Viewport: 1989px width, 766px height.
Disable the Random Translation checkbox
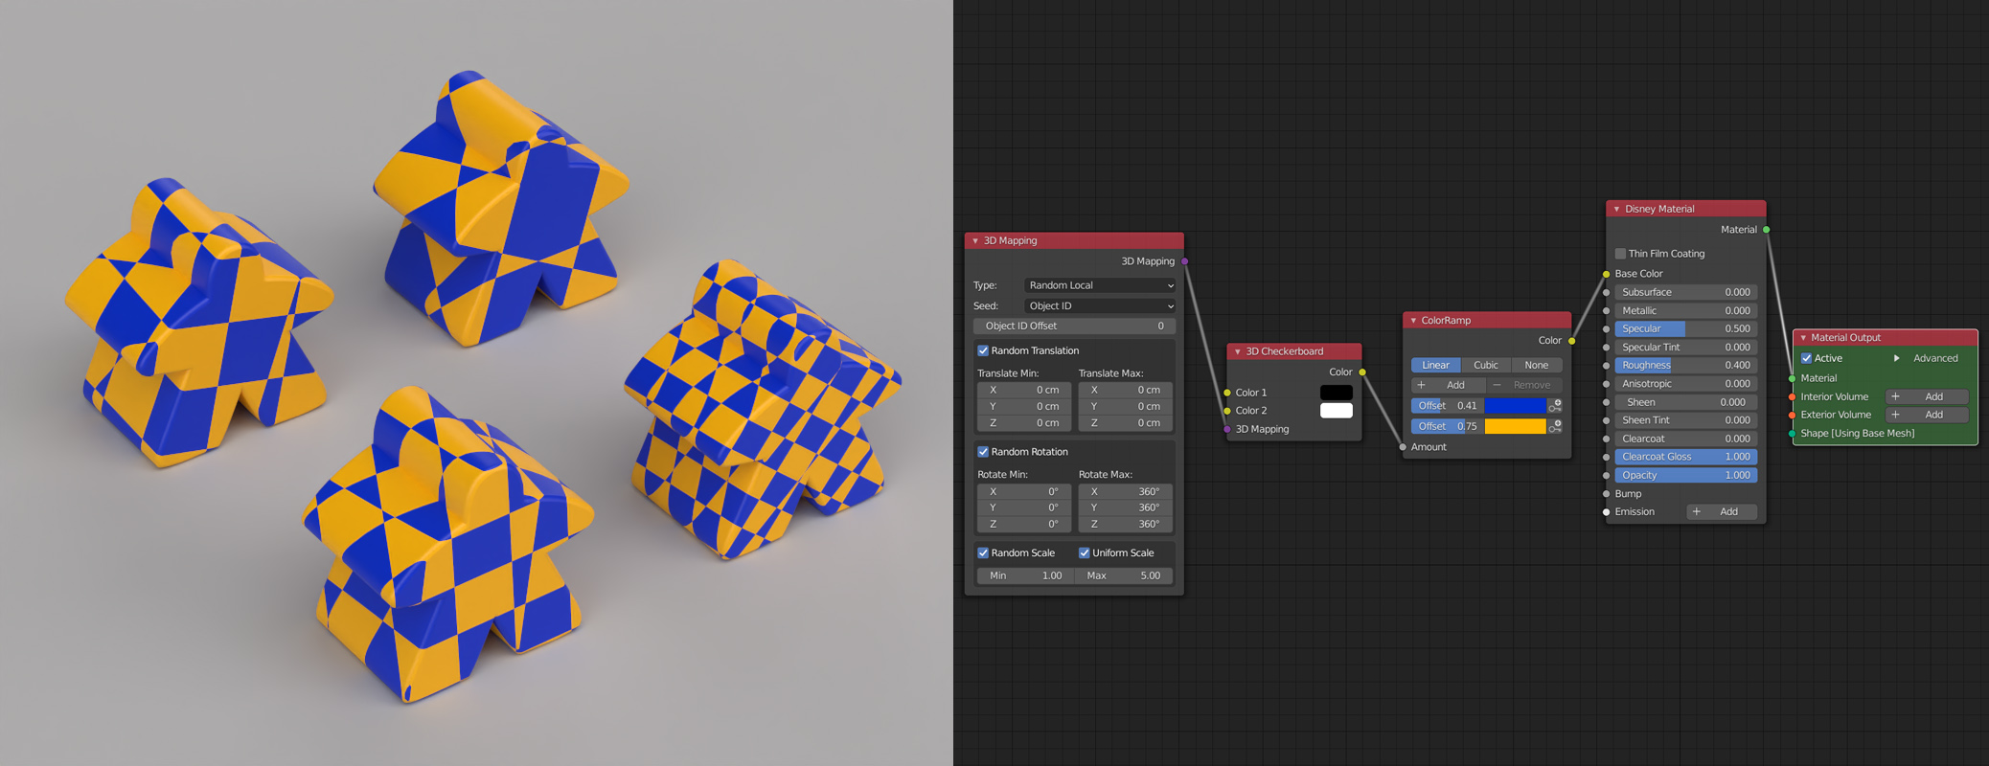983,350
